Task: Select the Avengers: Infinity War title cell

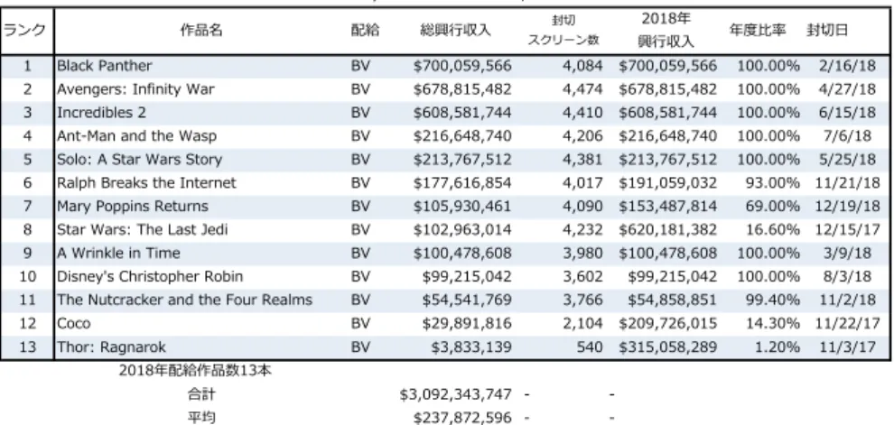Action: tap(135, 89)
